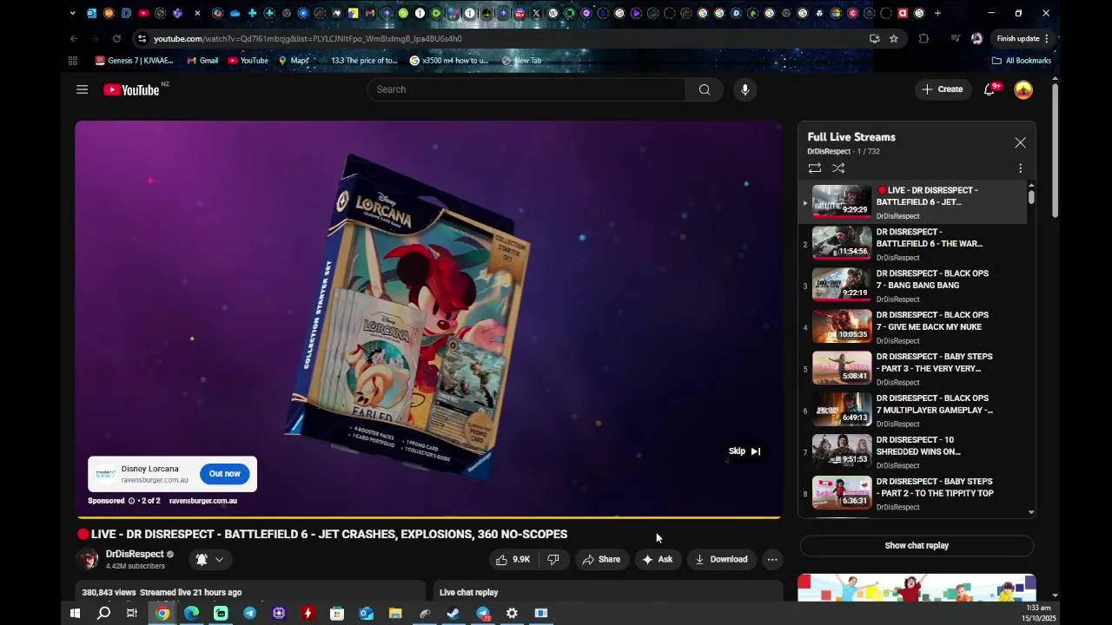
Task: Play Battlefield 6 - The War playlist video
Action: point(913,244)
